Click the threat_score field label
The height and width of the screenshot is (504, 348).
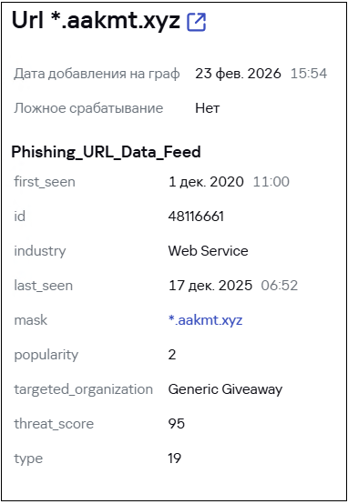tap(54, 424)
